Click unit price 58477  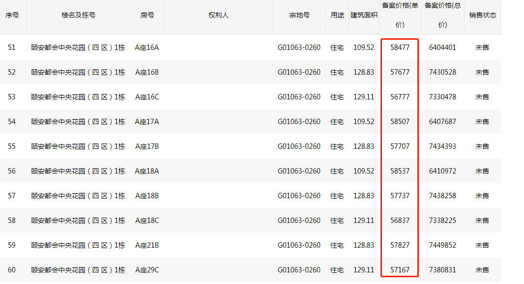pos(400,47)
